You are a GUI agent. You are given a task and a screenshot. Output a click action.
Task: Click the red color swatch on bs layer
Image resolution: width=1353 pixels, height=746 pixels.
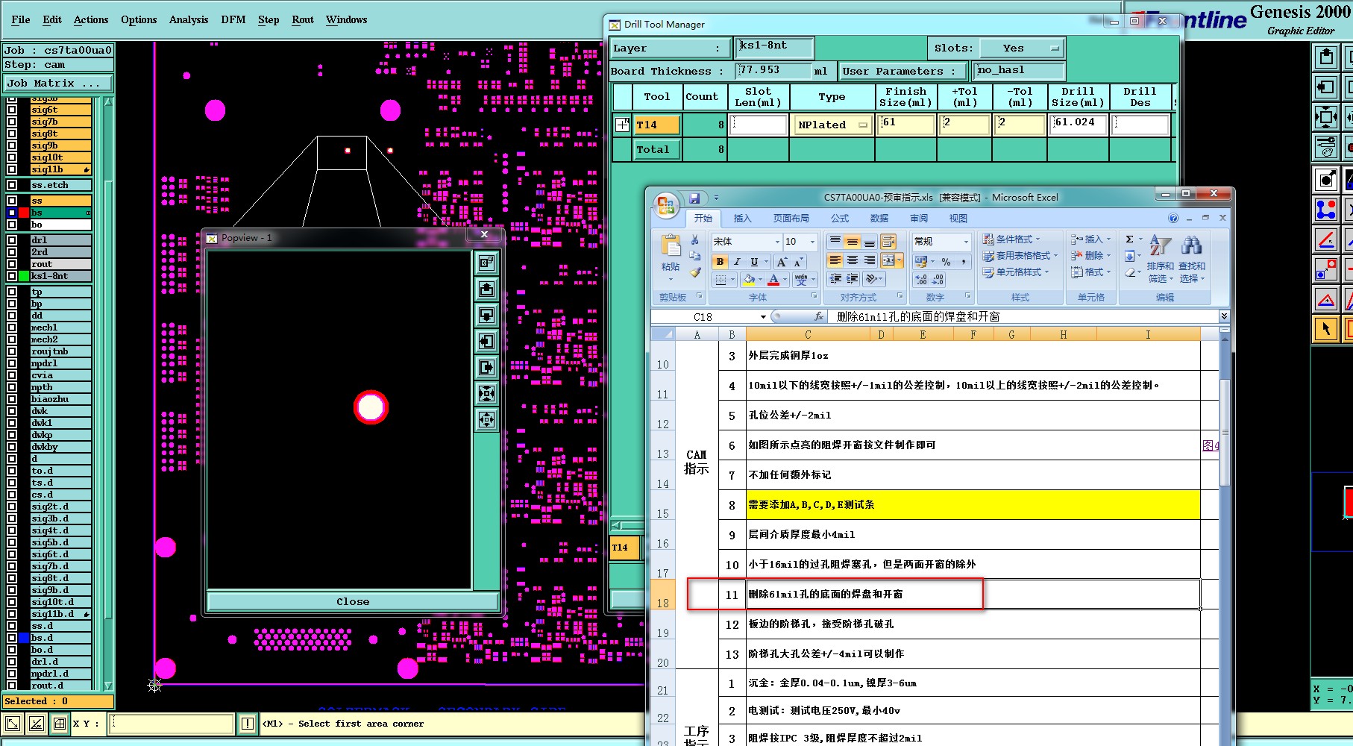click(24, 213)
